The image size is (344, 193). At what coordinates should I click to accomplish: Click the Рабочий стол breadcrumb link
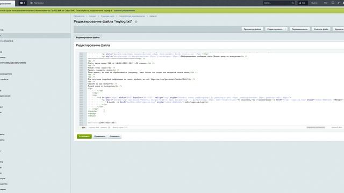click(79, 16)
